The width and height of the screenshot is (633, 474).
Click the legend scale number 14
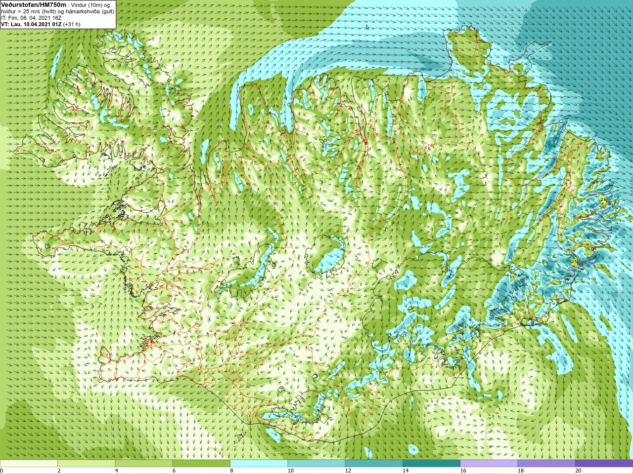point(406,471)
